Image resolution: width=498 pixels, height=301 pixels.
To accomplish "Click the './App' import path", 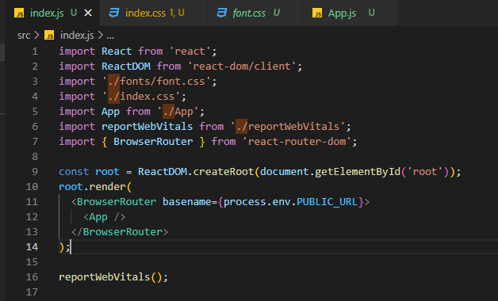I will click(x=178, y=112).
